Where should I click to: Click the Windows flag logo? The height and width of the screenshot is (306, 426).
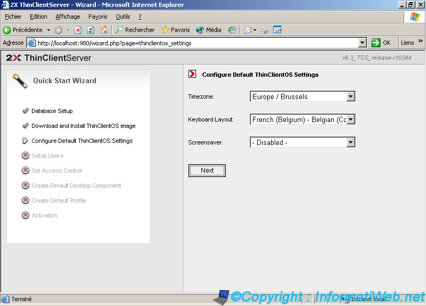coord(415,17)
